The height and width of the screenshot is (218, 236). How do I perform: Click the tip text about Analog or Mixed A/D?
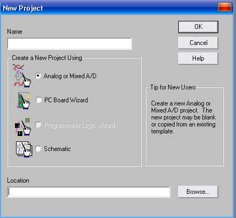coord(183,117)
